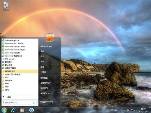
Task: Open the Recycle Bin on the desktop
Action: pyautogui.click(x=6, y=6)
